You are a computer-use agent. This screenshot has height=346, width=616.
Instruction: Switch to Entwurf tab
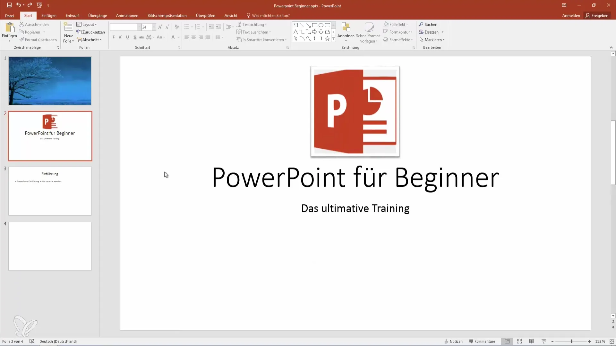72,15
